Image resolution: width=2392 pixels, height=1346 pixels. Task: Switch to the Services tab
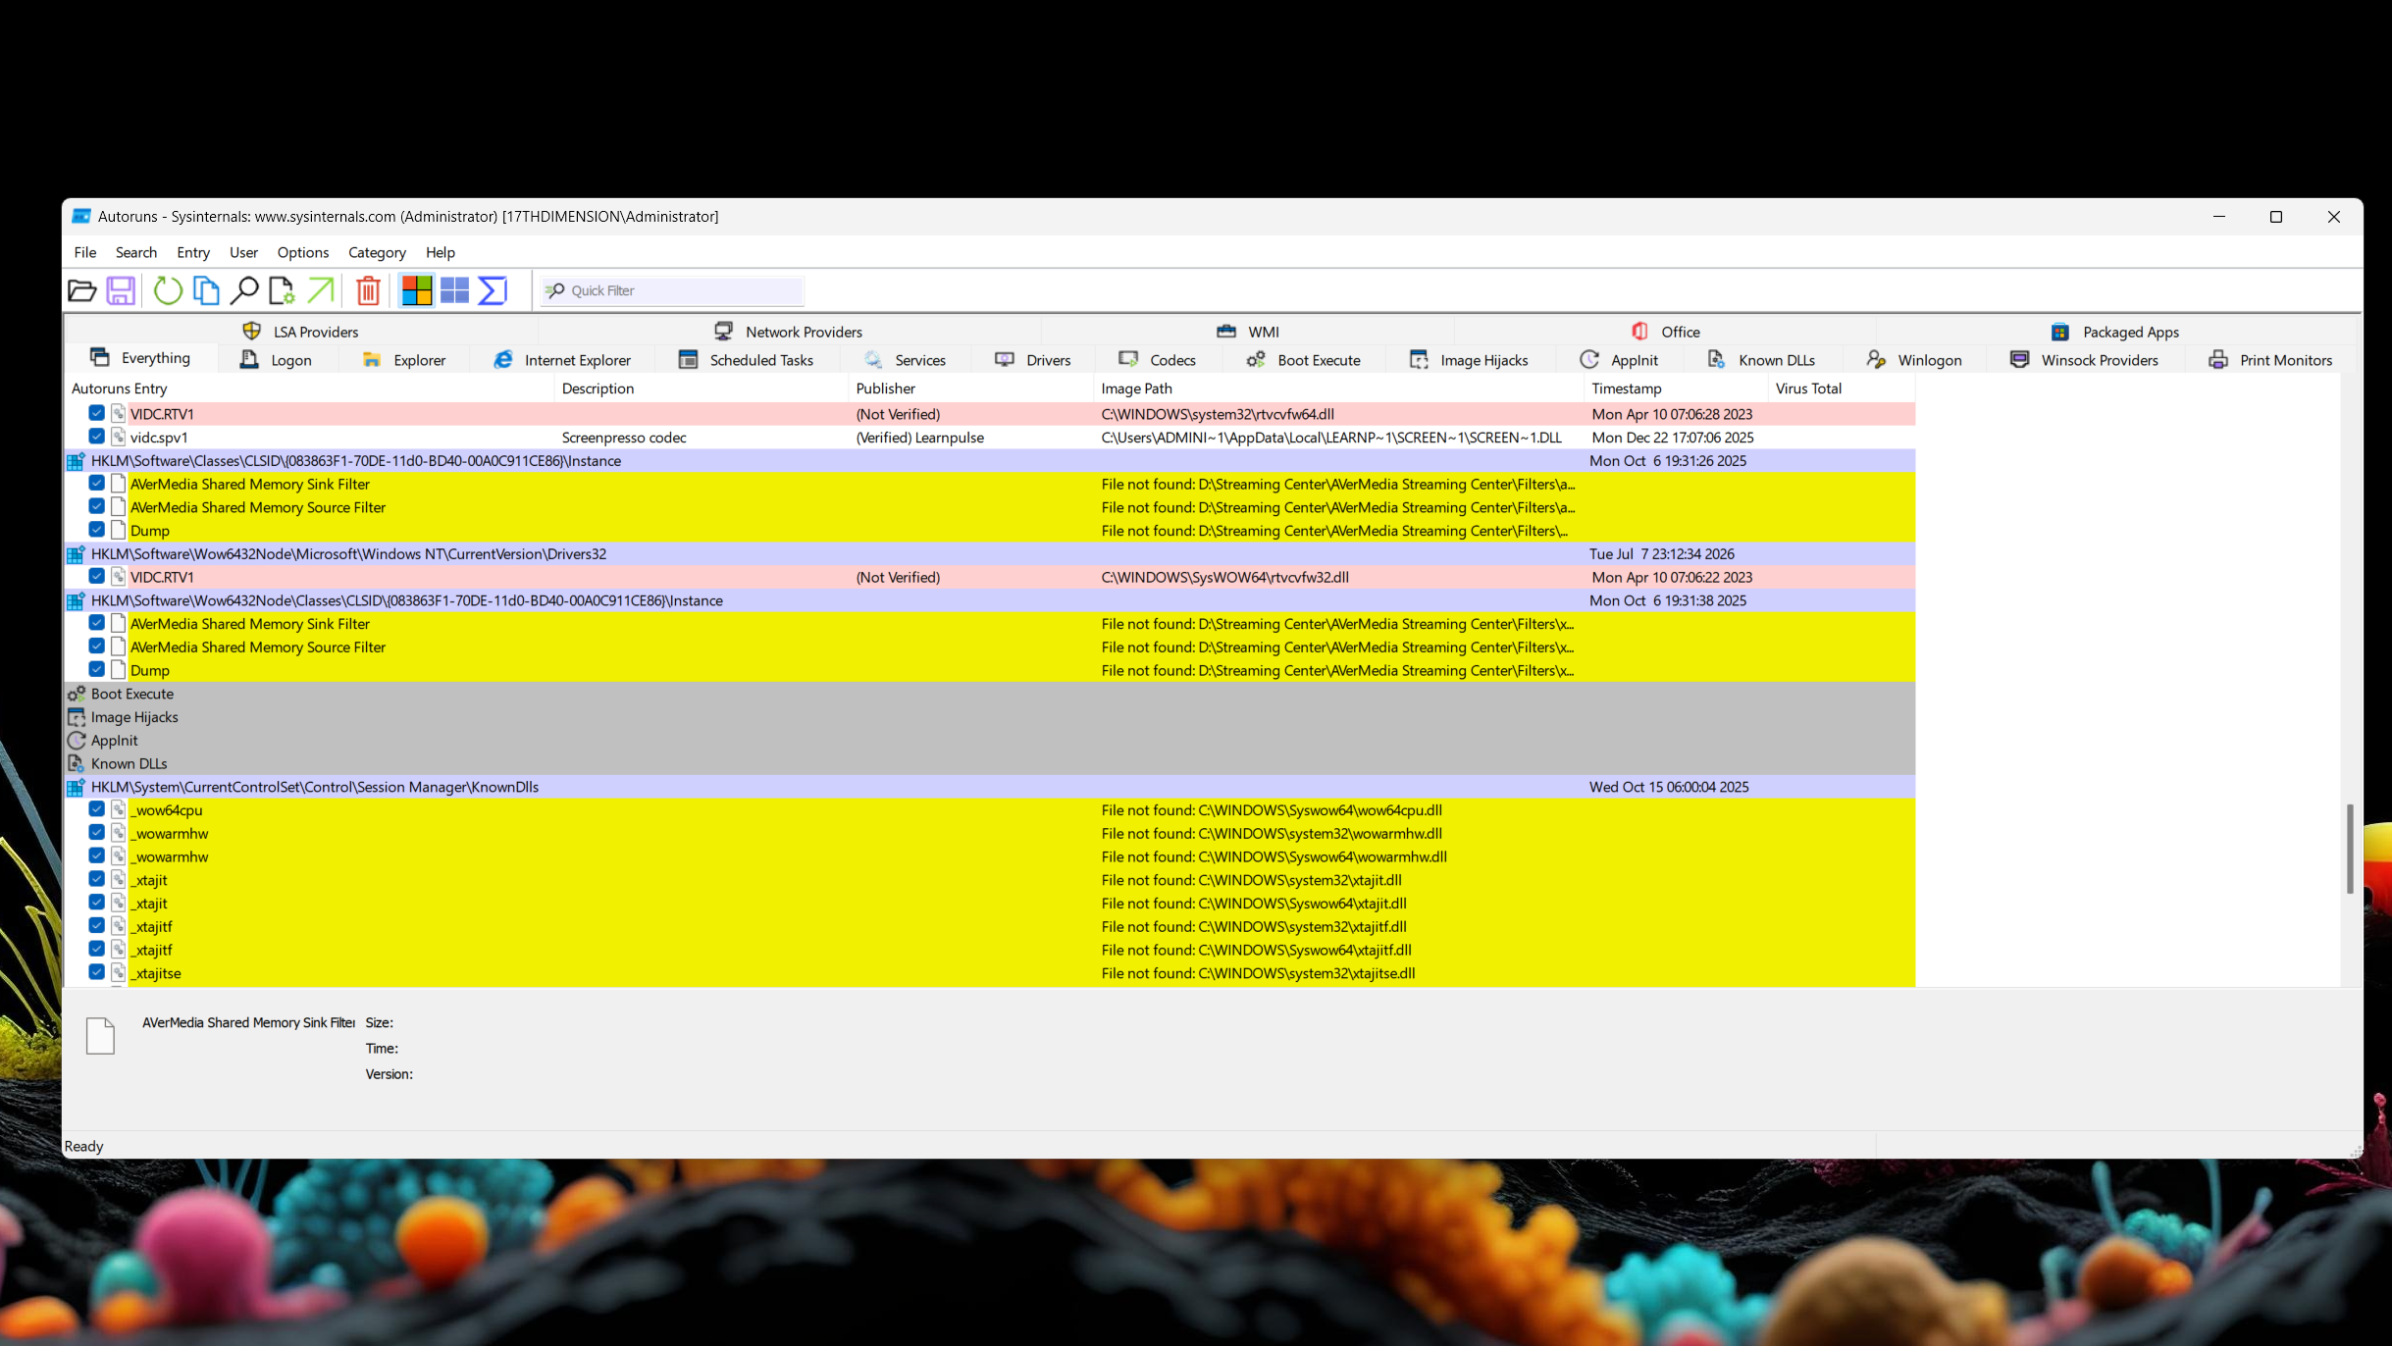tap(905, 360)
